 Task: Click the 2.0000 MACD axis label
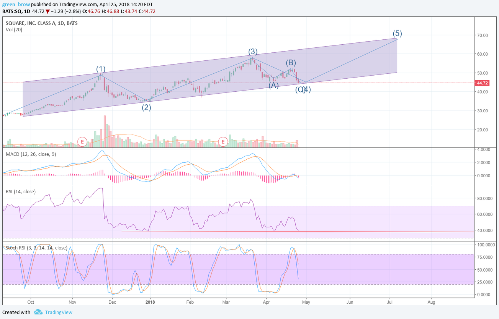(483, 162)
